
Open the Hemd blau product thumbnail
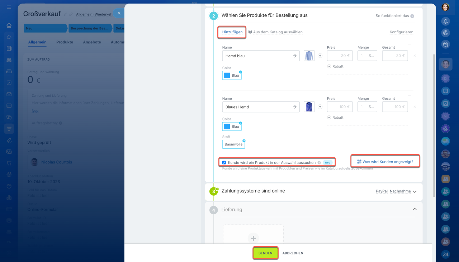(309, 56)
